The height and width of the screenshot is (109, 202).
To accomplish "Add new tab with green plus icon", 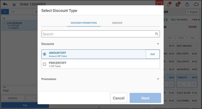I will [36, 12].
